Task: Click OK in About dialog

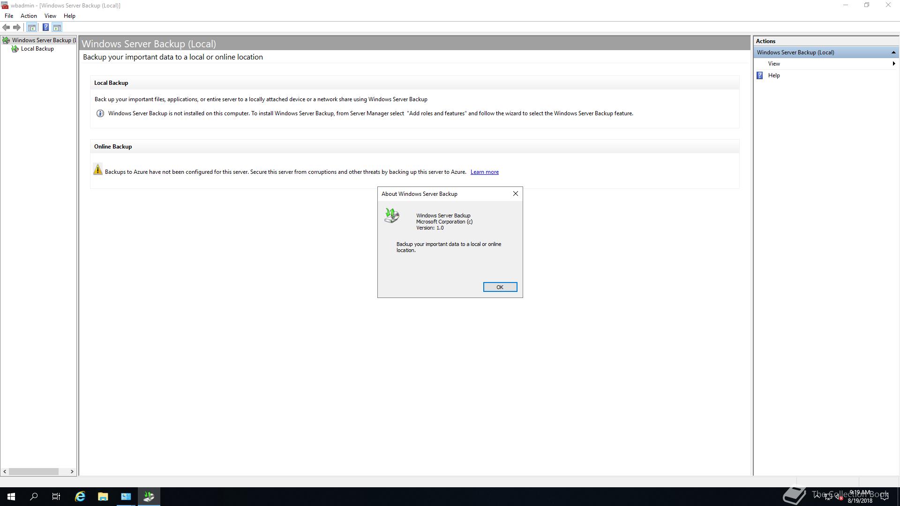Action: (x=500, y=287)
